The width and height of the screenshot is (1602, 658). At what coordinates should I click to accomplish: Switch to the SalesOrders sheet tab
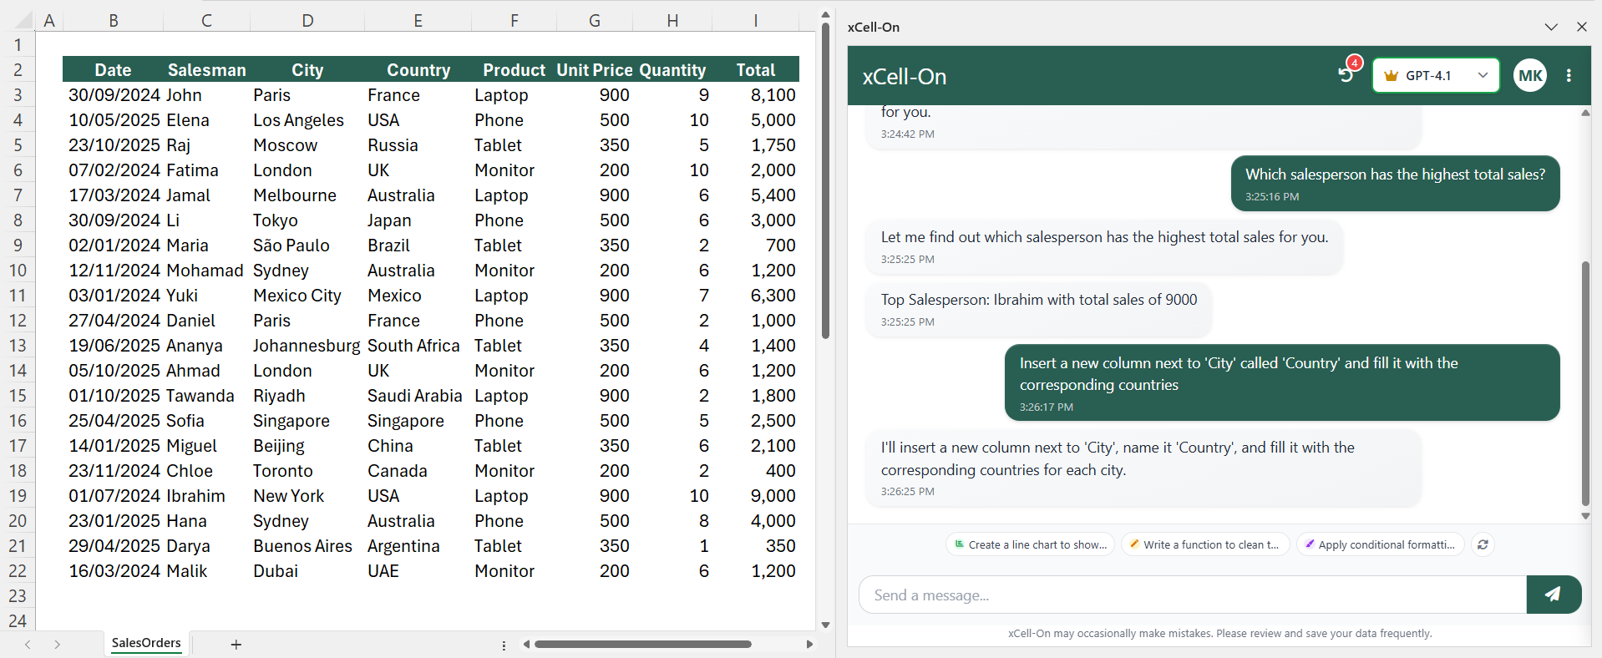[146, 643]
